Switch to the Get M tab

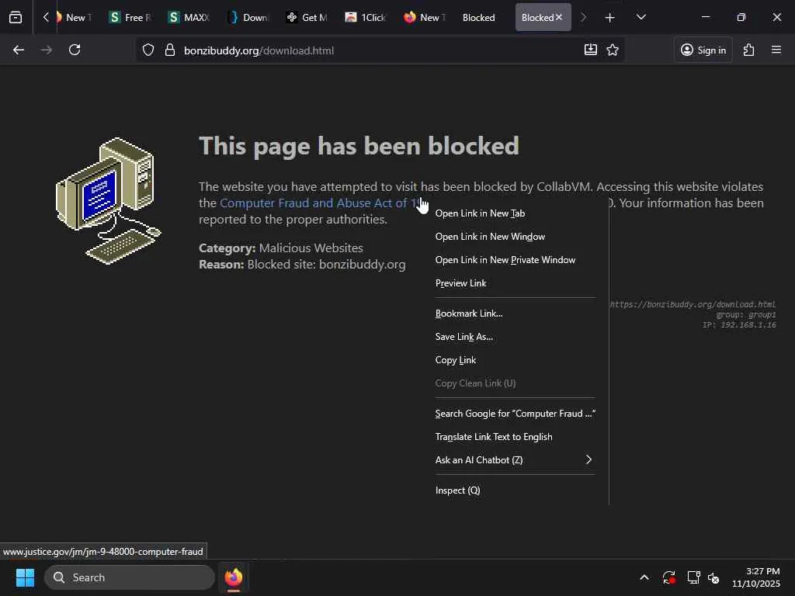pyautogui.click(x=307, y=17)
